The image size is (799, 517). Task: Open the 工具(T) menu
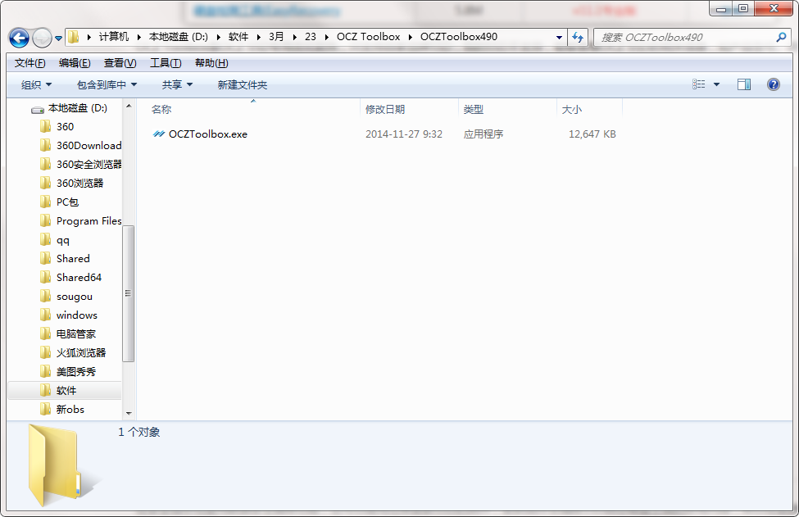point(166,62)
